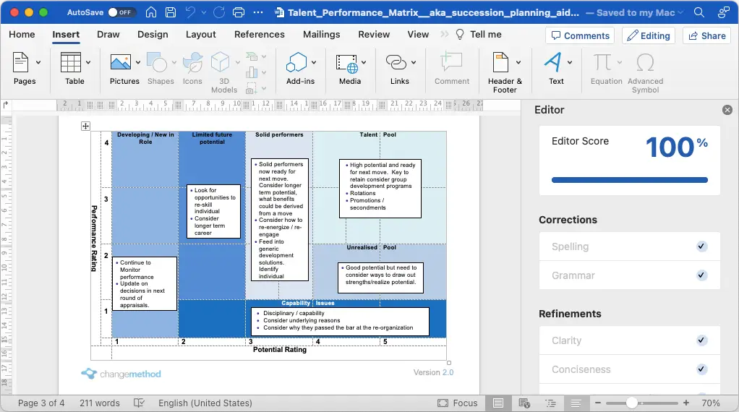Close the Editor pane
The height and width of the screenshot is (412, 739).
click(727, 110)
